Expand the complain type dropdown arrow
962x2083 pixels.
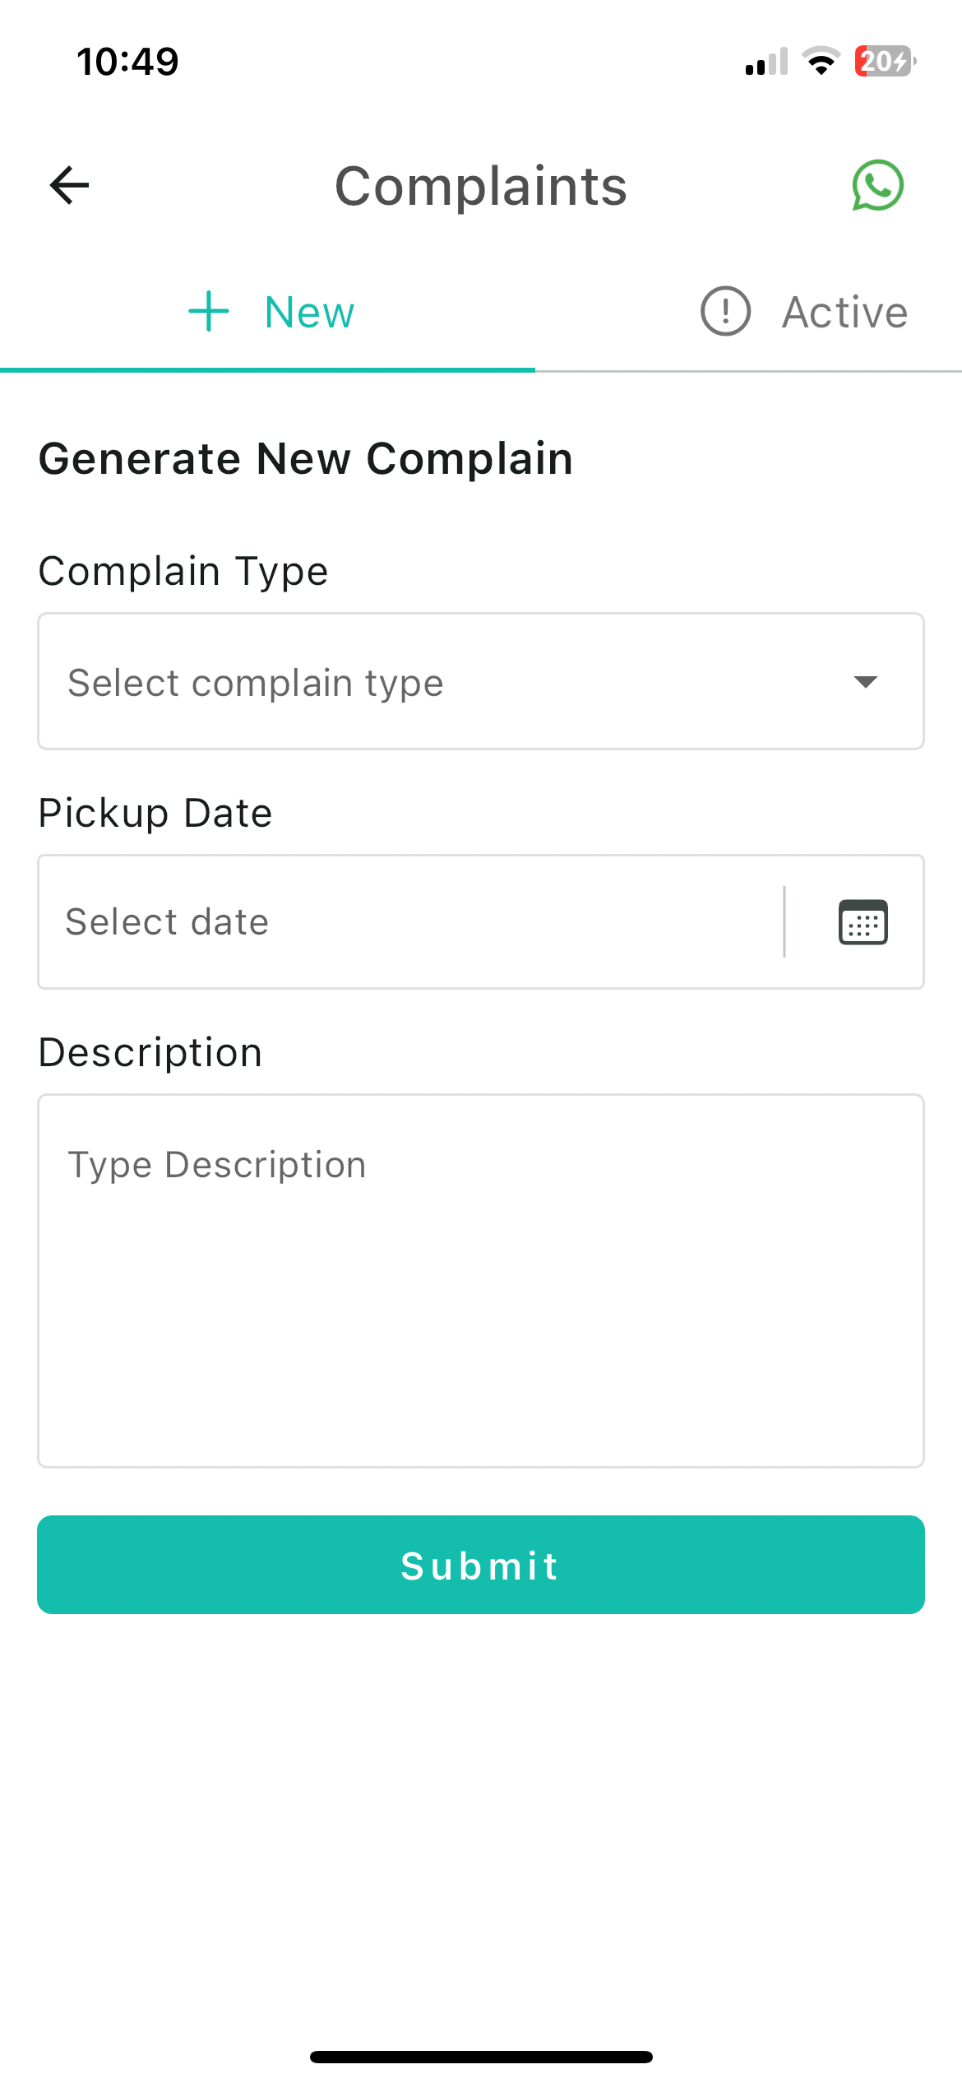click(865, 682)
